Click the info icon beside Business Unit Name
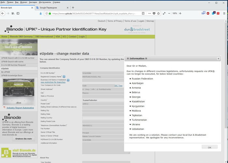 pos(68,79)
